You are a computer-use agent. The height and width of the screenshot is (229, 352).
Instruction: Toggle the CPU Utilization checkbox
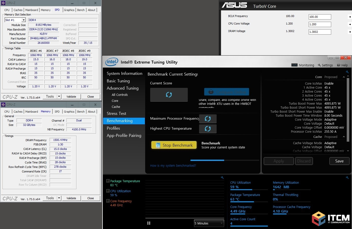tap(108, 191)
